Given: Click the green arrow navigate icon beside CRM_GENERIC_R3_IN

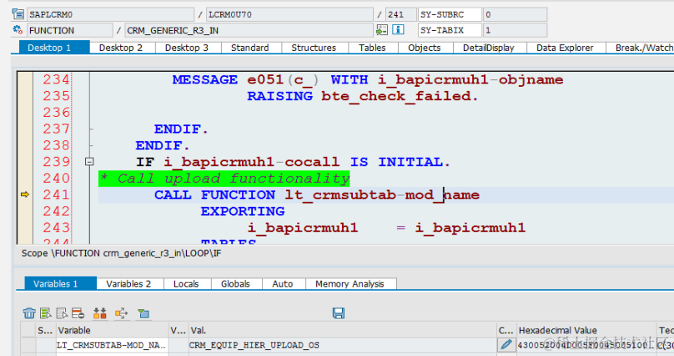Looking at the screenshot, I should click(x=382, y=30).
